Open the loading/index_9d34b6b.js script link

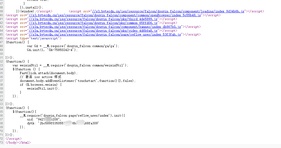(x=168, y=11)
